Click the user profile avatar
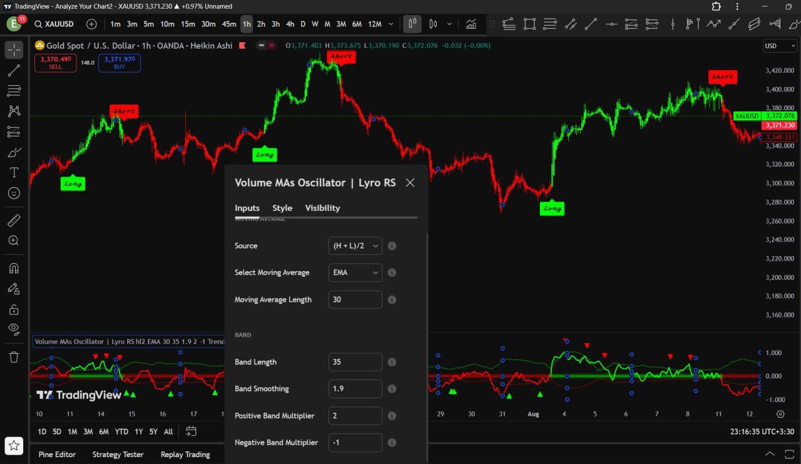This screenshot has width=801, height=464. (x=14, y=24)
